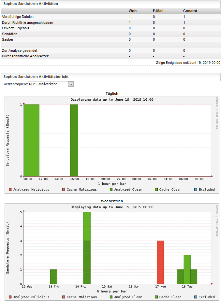
Task: Select the 13 Thu green bar in weekly chart
Action: 53,277
